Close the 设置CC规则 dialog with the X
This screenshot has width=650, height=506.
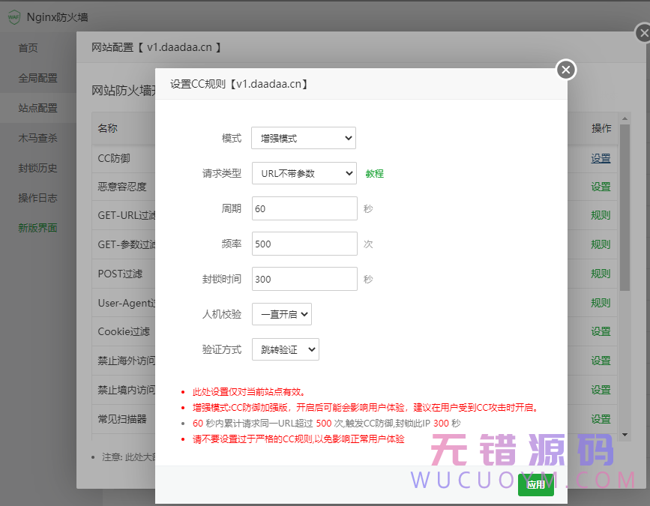[565, 70]
